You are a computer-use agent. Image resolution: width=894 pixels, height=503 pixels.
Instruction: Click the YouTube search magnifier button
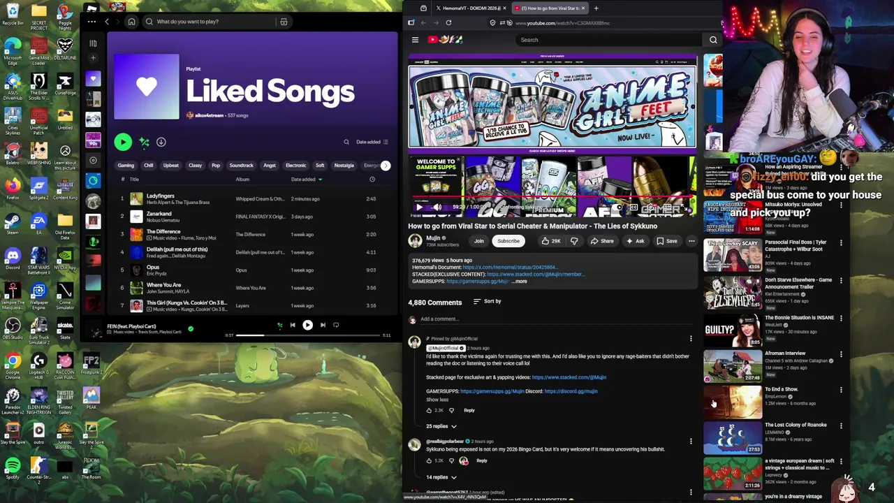point(713,40)
